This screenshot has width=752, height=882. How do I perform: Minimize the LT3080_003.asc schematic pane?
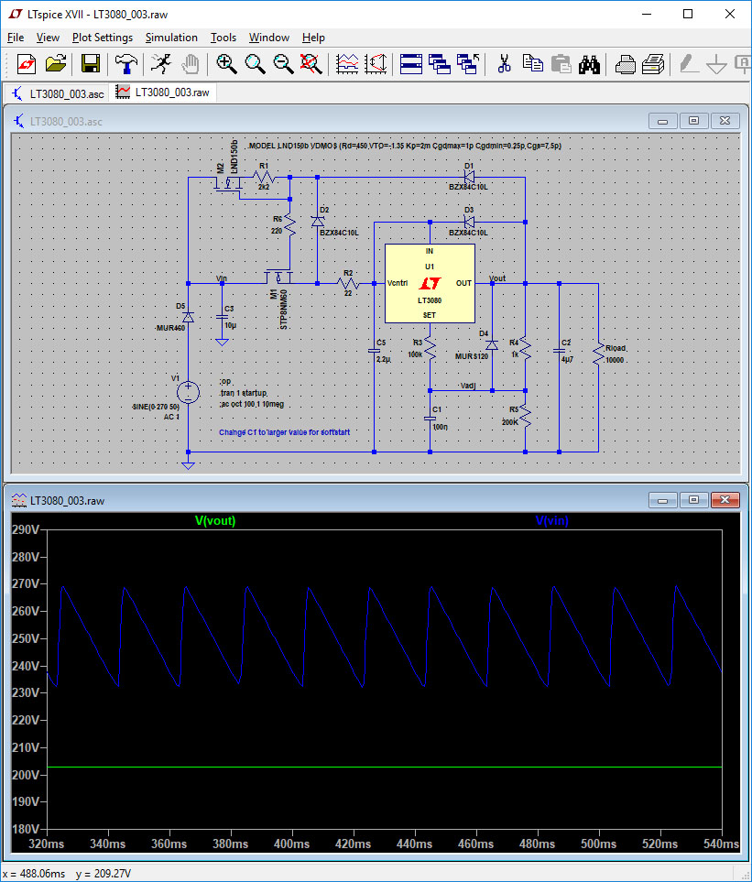662,121
